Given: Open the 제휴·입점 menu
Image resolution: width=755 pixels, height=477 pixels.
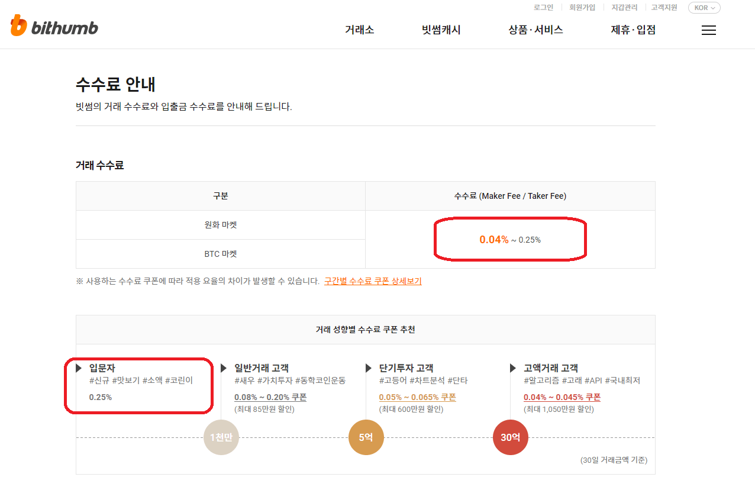Looking at the screenshot, I should (x=633, y=30).
